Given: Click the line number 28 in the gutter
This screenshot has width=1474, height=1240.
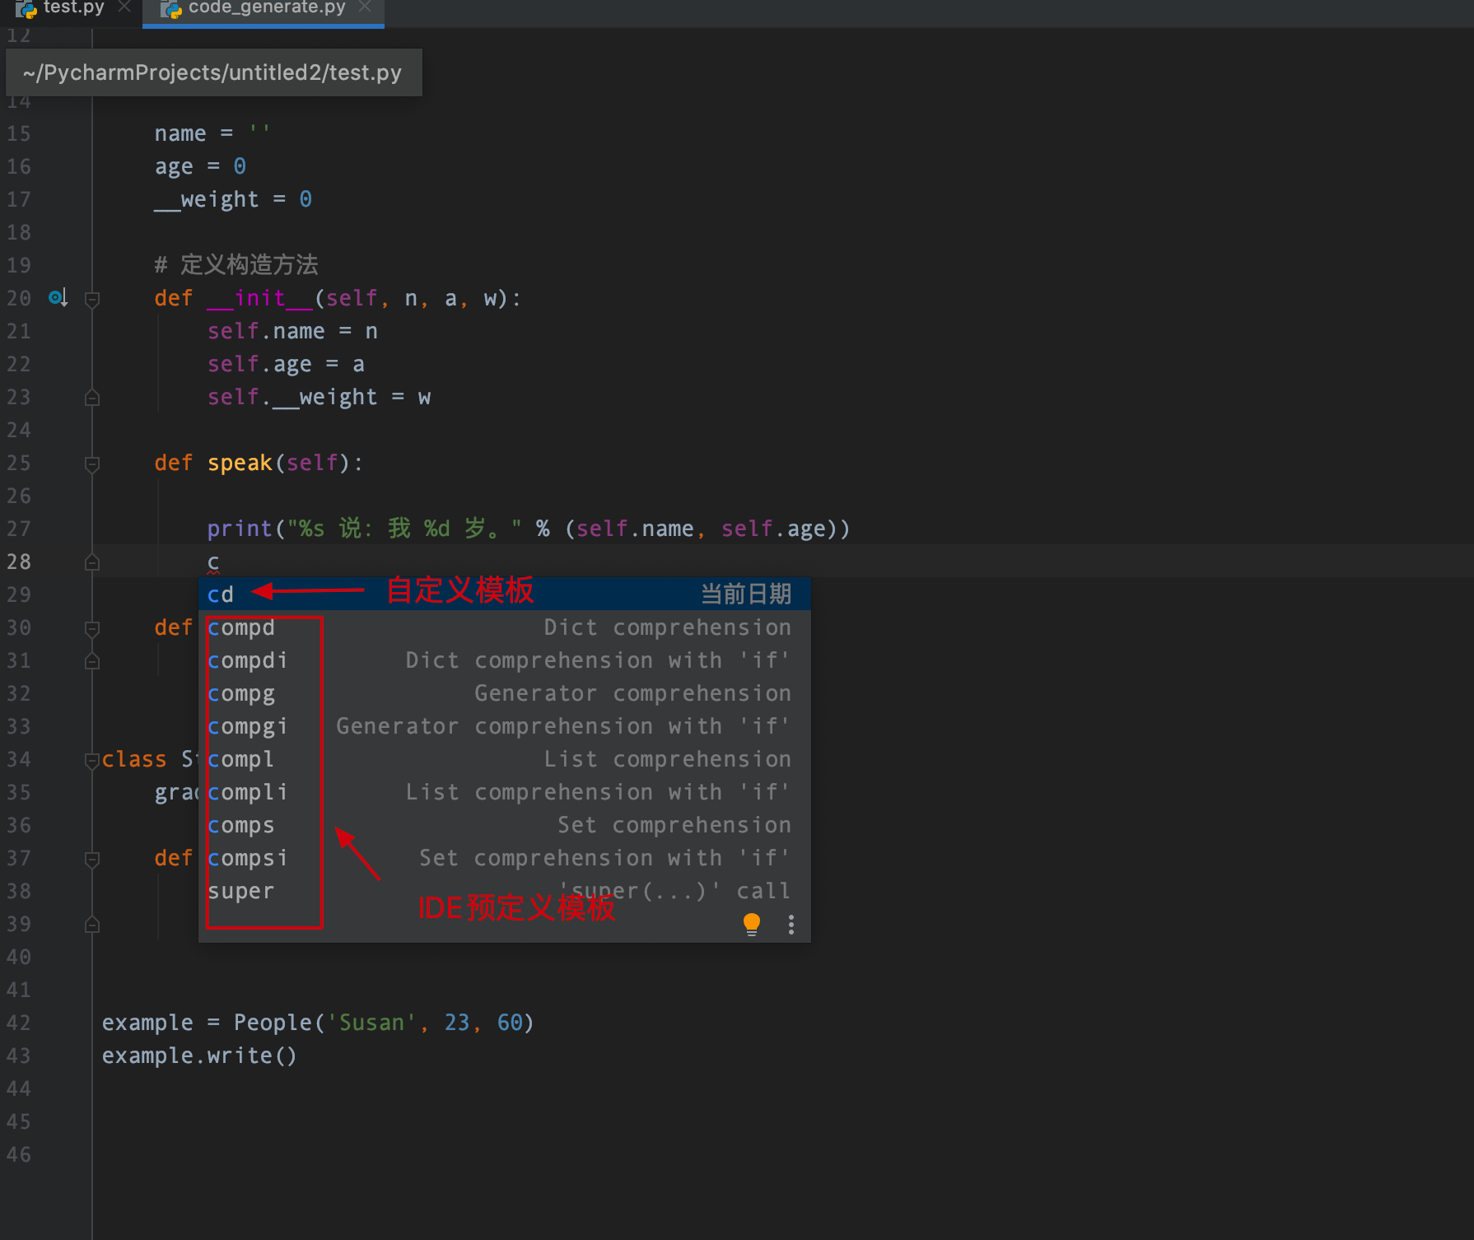Looking at the screenshot, I should [x=19, y=562].
